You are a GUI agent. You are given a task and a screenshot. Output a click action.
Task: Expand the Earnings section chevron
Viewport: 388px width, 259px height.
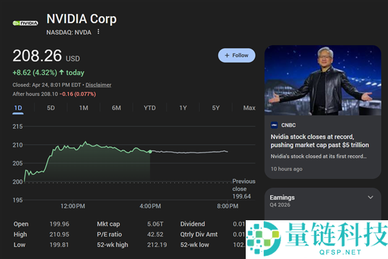[371, 198]
